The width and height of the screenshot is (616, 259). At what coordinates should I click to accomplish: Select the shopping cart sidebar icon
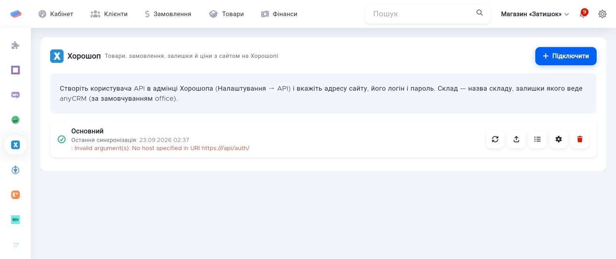[x=15, y=244]
